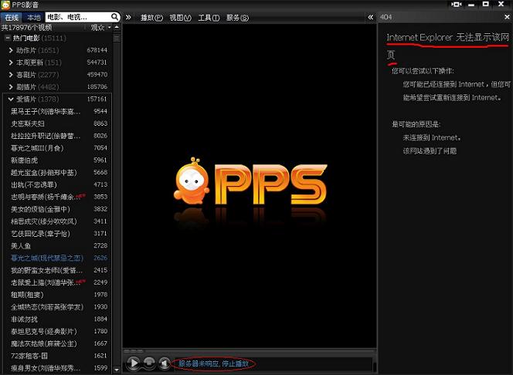Click the Stop playback button
513x375 pixels.
149,363
